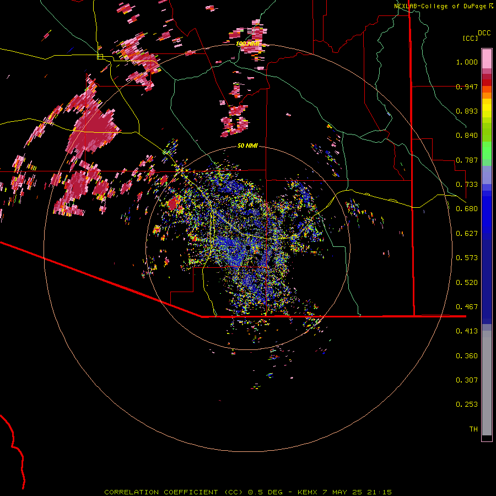Viewport: 496px width, 496px height.
Task: Select the 0.627 scale value
Action: pyautogui.click(x=467, y=234)
